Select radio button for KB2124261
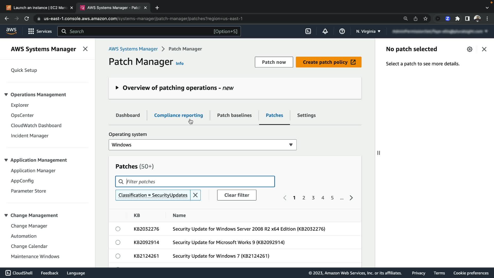The image size is (494, 278). [x=118, y=256]
